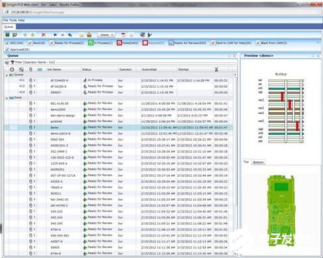Screen dimensions: 323x258
Task: Collapse the Queue group in job list
Action: coord(7,75)
